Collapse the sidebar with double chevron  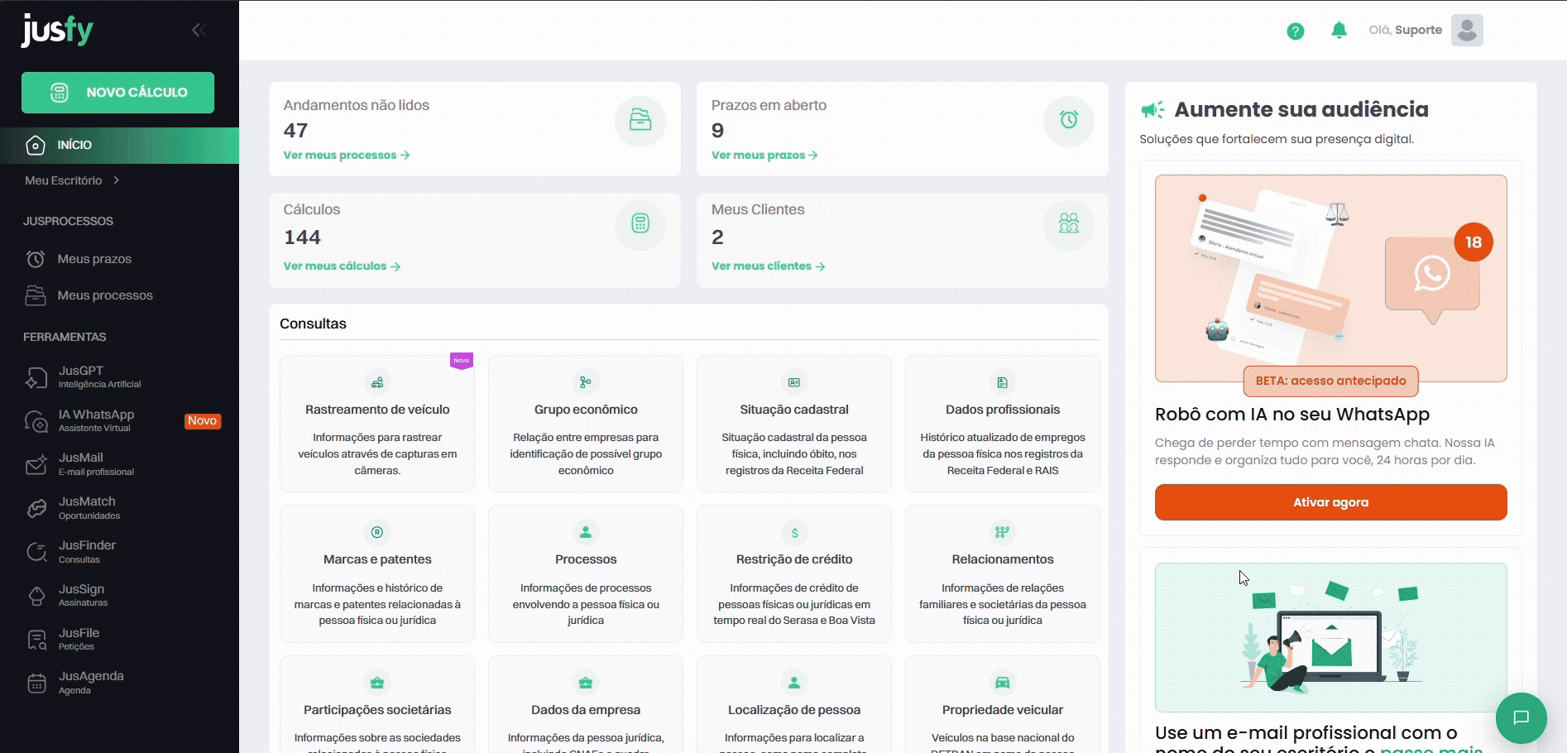[199, 31]
